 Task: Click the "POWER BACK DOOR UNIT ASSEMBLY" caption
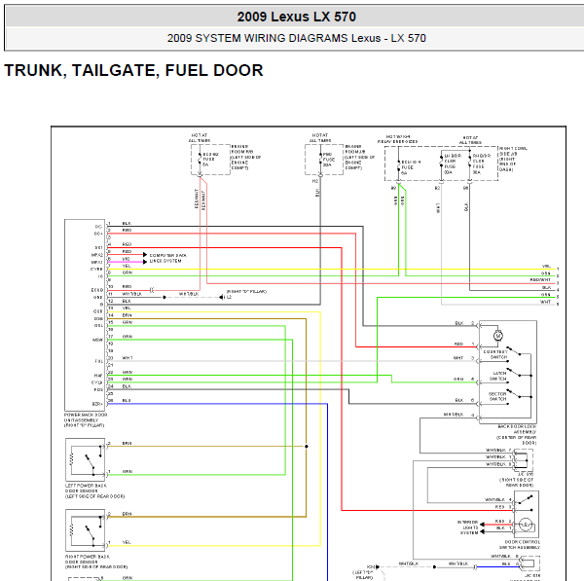pos(86,419)
